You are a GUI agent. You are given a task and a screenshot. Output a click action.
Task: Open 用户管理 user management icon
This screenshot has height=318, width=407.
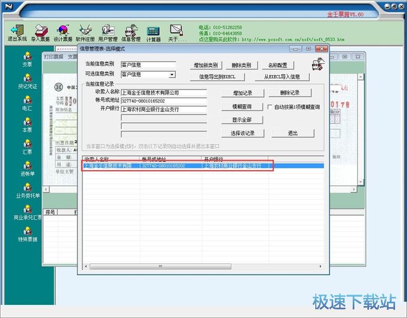[x=108, y=33]
